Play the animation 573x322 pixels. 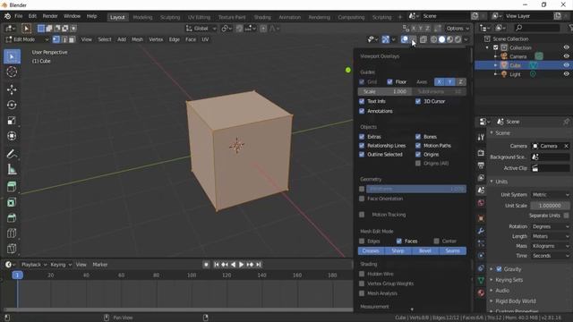(x=241, y=265)
